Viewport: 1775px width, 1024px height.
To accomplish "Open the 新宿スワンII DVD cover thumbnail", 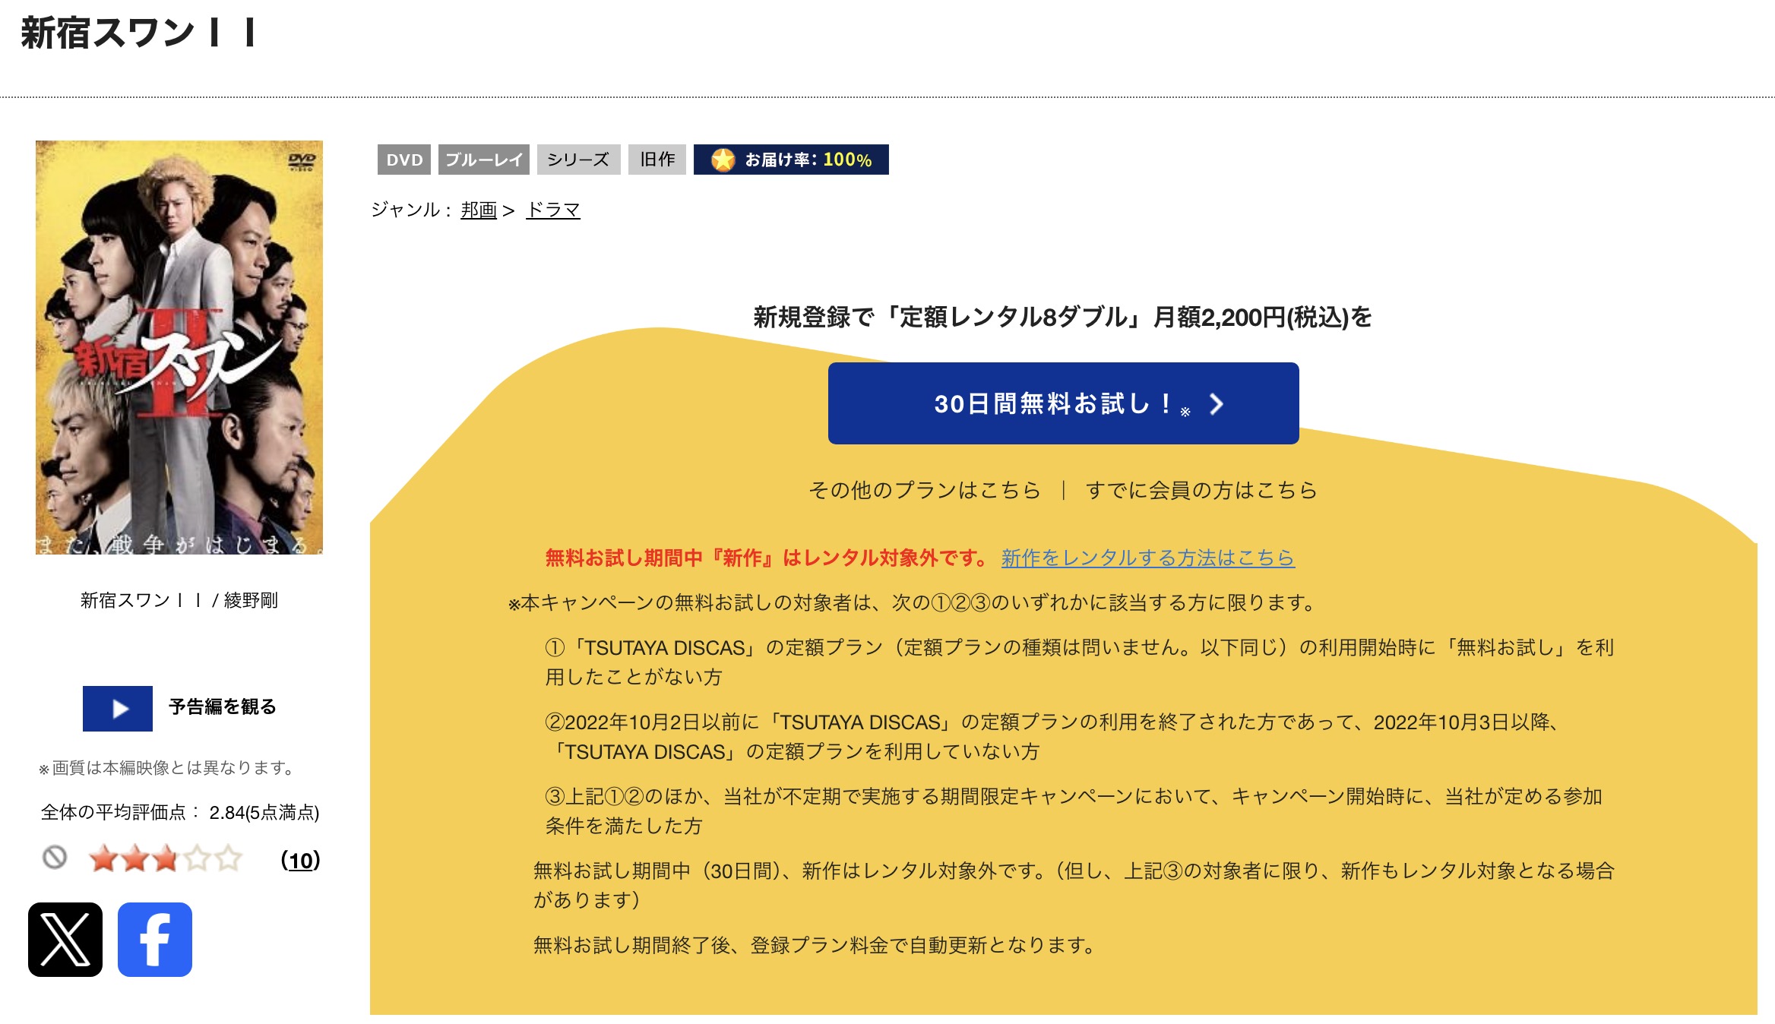I will (x=179, y=347).
